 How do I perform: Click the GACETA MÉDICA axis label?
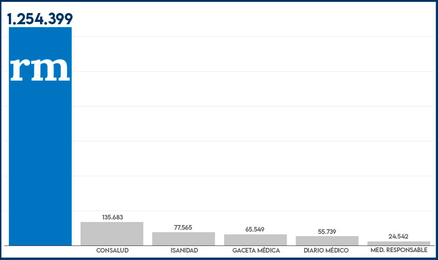256,251
